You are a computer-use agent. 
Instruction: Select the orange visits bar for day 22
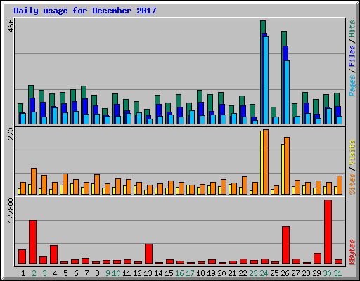(x=245, y=185)
